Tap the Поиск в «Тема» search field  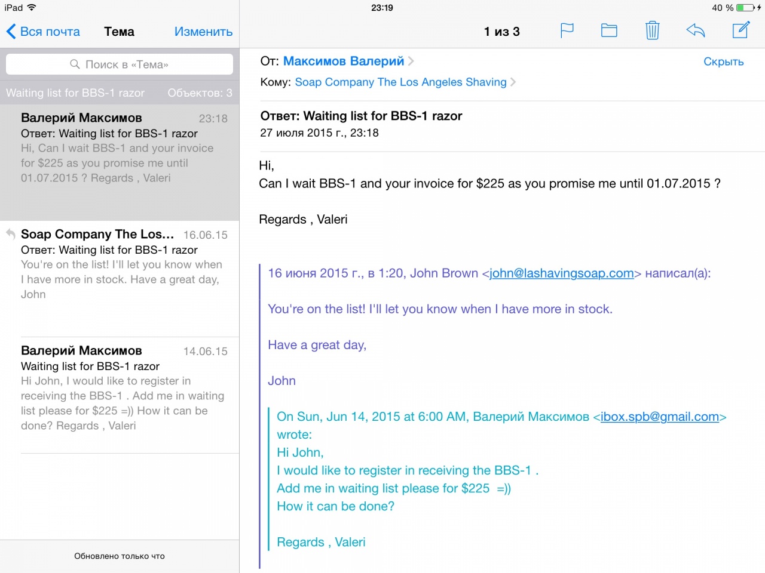coord(120,64)
